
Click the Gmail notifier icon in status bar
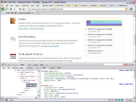click(x=127, y=100)
